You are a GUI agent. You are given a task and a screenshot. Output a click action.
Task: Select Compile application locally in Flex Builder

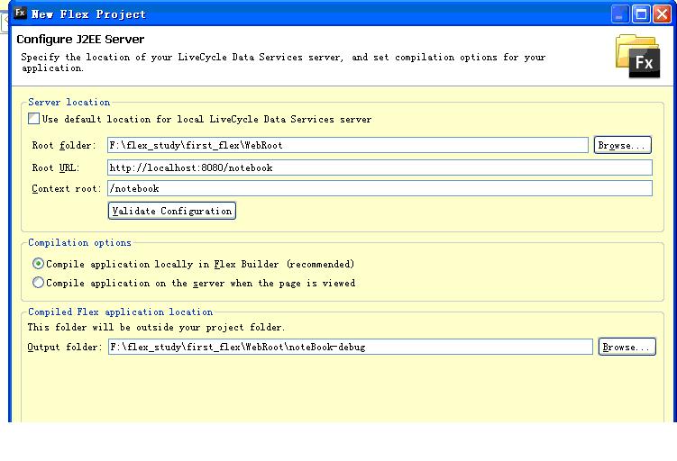pyautogui.click(x=39, y=264)
